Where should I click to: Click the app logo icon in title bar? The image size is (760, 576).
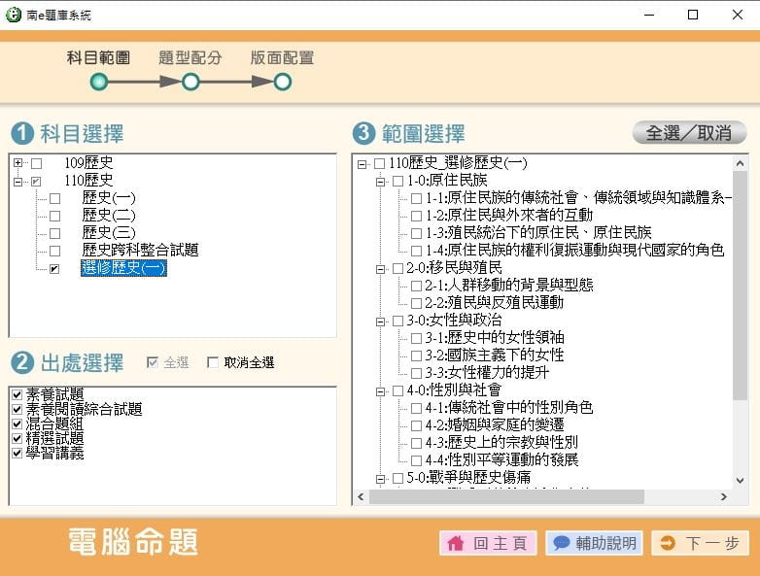13,15
